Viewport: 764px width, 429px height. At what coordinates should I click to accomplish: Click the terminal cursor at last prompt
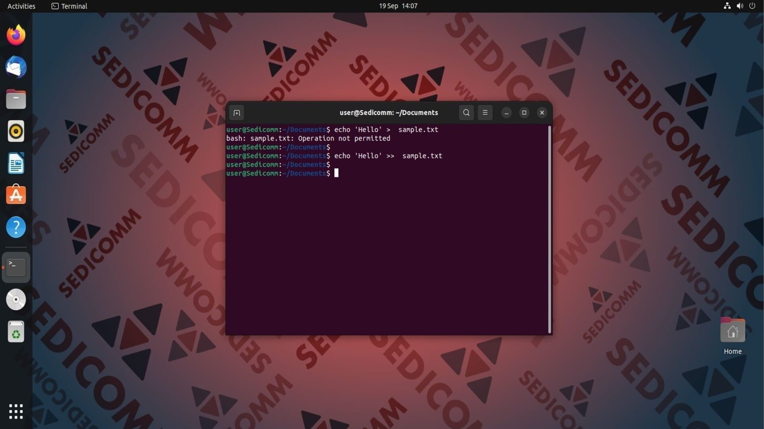coord(336,173)
